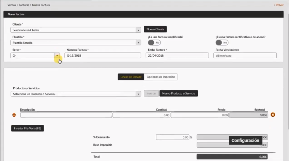This screenshot has height=161, width=289.
Task: Toggle the simplified invoice switch
Action: [x=154, y=43]
